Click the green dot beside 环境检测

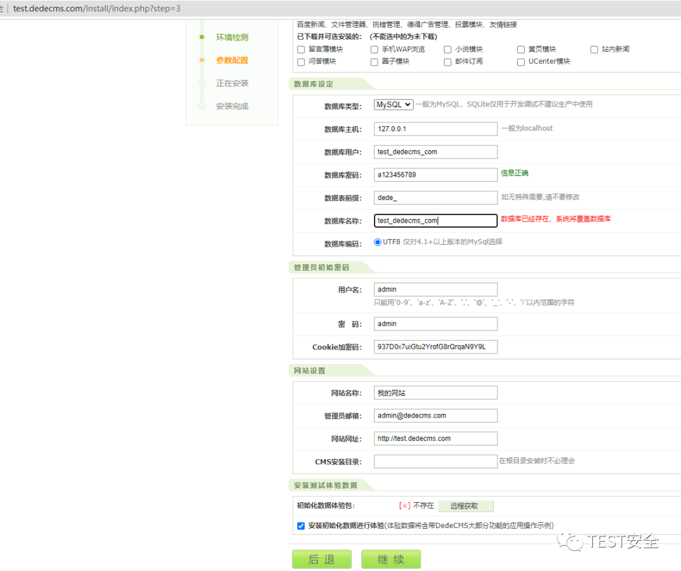click(x=202, y=37)
